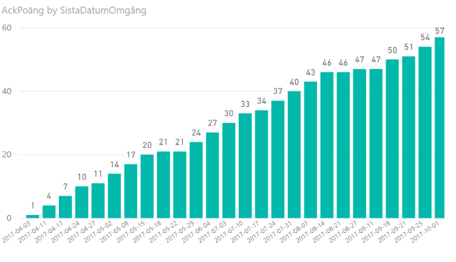The image size is (456, 262).
Task: Select the bar labeled 43
Action: click(311, 150)
